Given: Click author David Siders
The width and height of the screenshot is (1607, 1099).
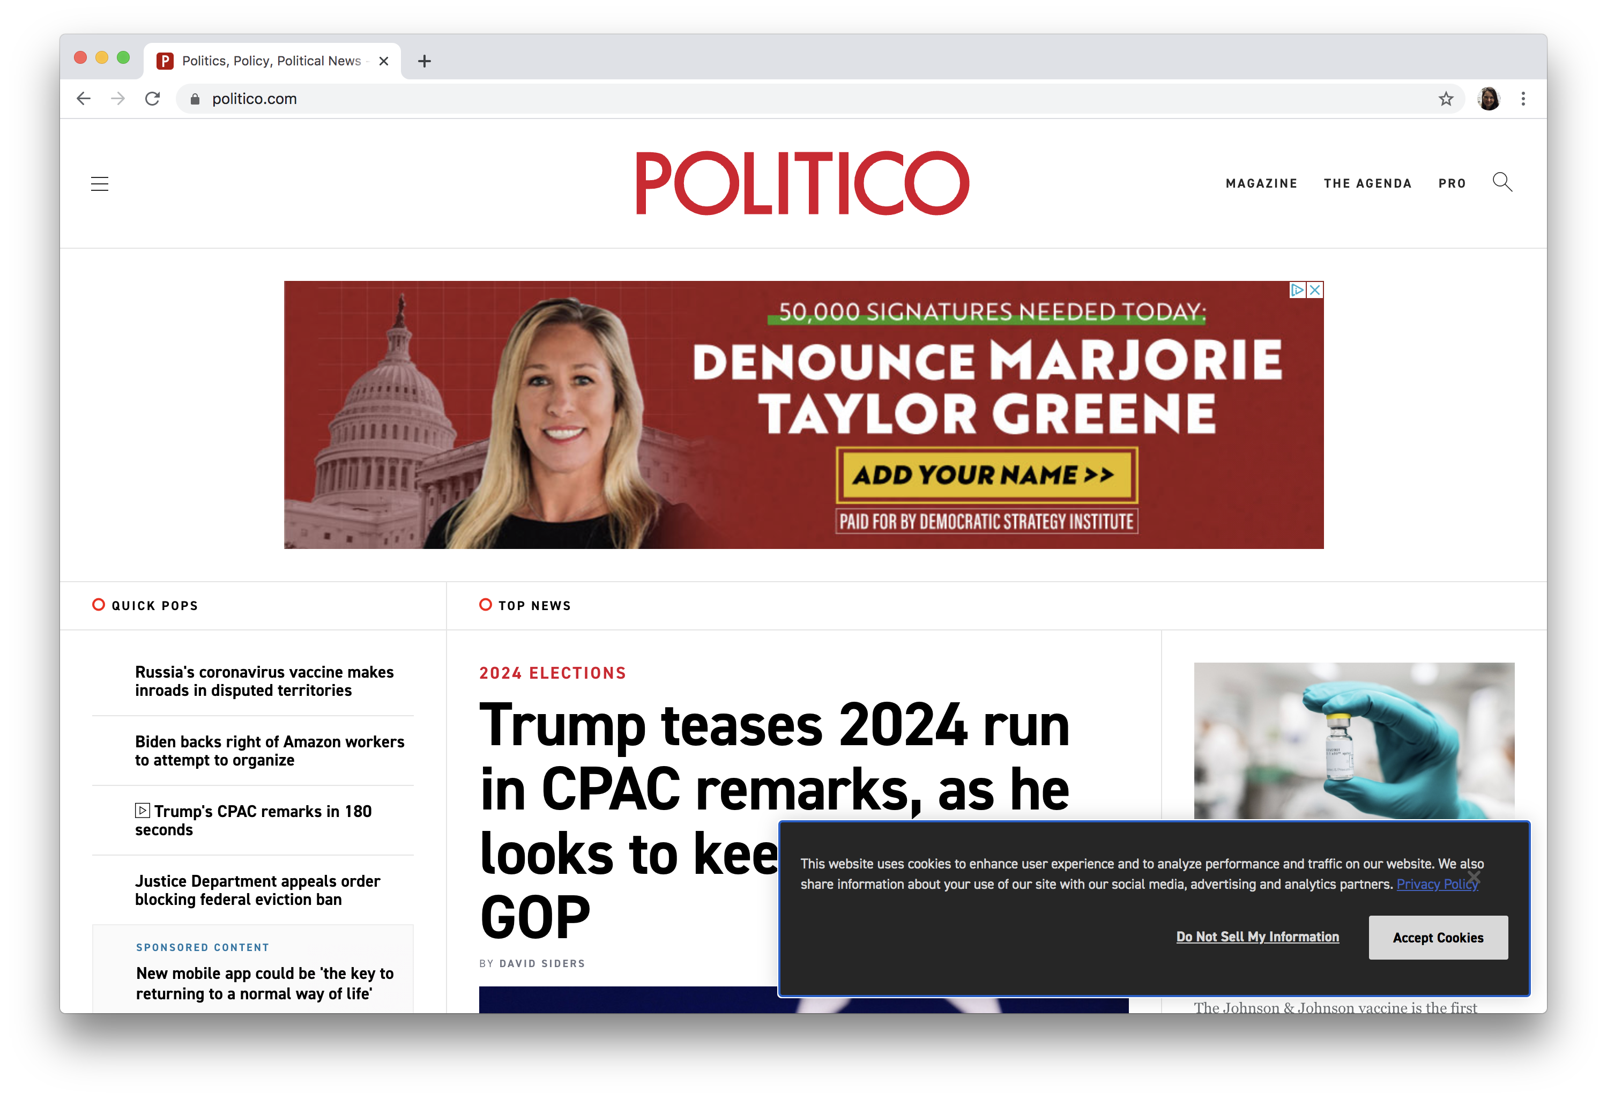Looking at the screenshot, I should click(542, 963).
